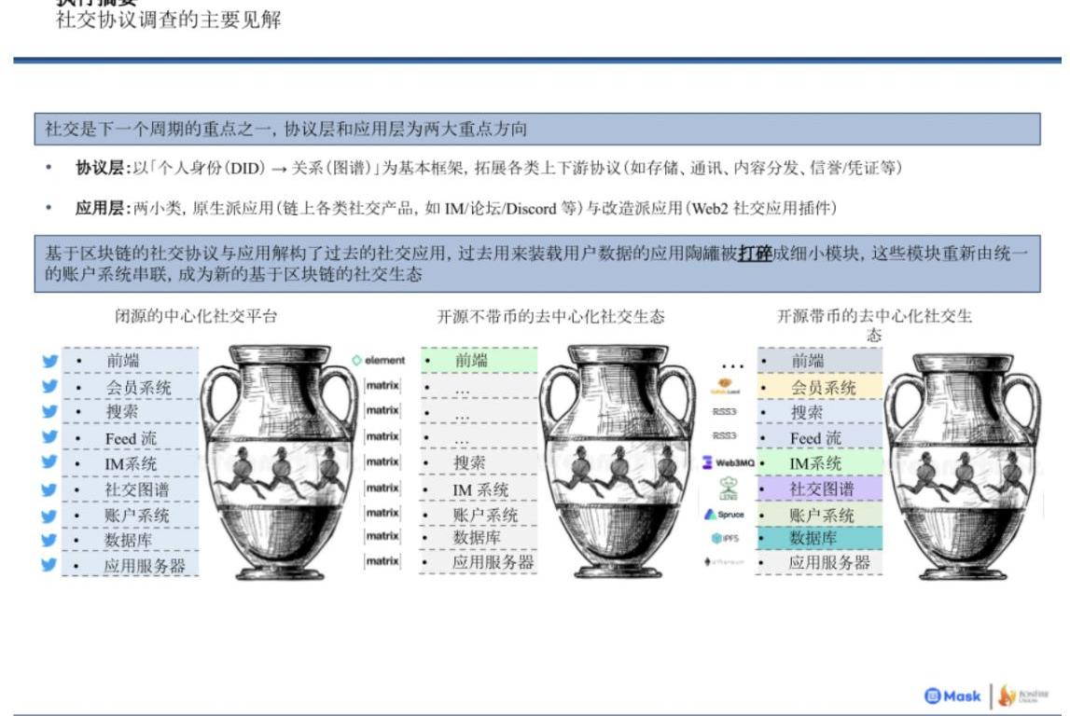
Task: Click the Spruce logo
Action: click(x=725, y=514)
